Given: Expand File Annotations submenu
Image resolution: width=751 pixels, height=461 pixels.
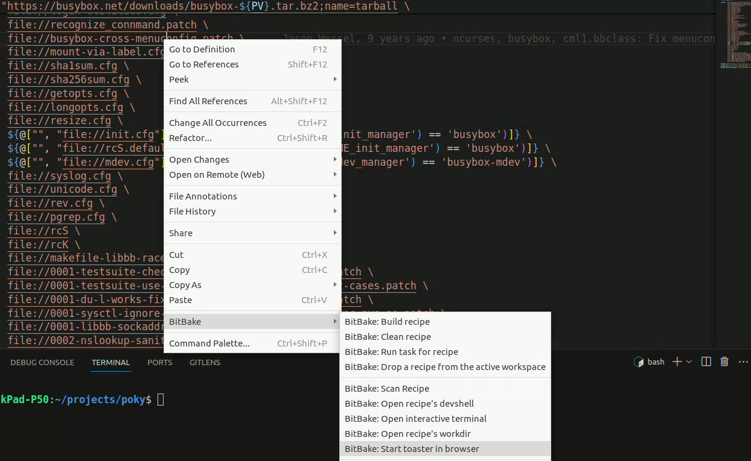Looking at the screenshot, I should click(x=252, y=196).
